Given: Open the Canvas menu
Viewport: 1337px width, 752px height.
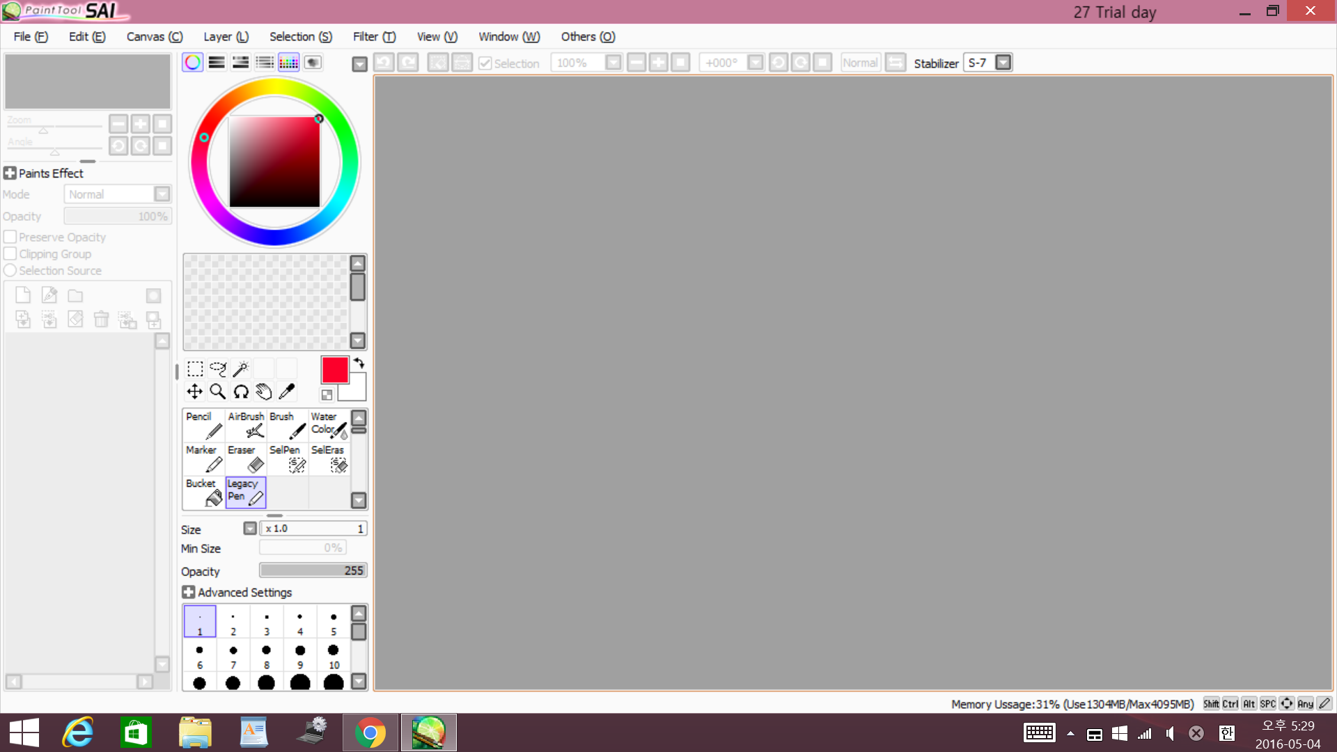Looking at the screenshot, I should point(154,37).
